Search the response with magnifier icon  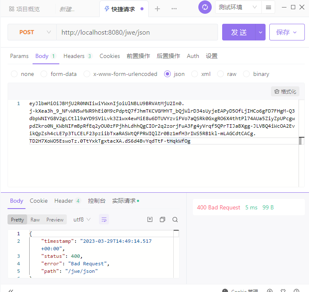pos(175,219)
